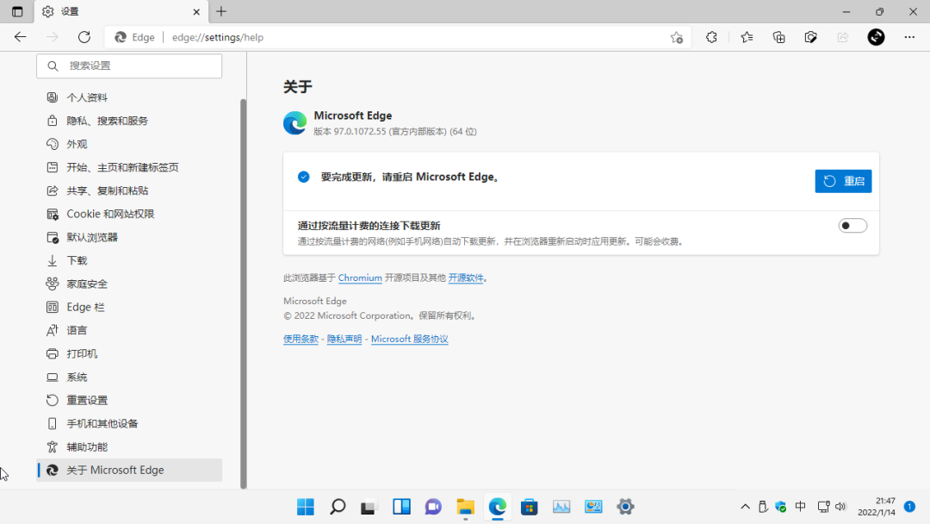Image resolution: width=930 pixels, height=524 pixels.
Task: Open 手机和其他设备 section
Action: (x=129, y=424)
